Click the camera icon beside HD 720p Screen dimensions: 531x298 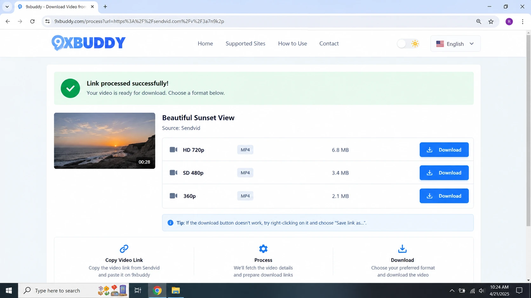click(173, 149)
